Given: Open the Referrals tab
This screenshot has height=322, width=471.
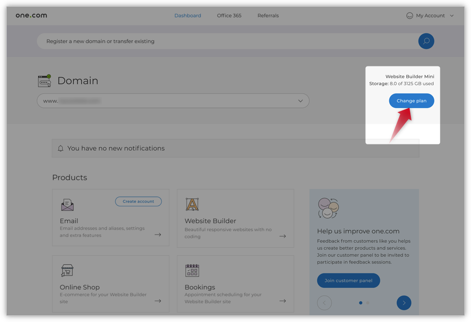Looking at the screenshot, I should tap(268, 16).
